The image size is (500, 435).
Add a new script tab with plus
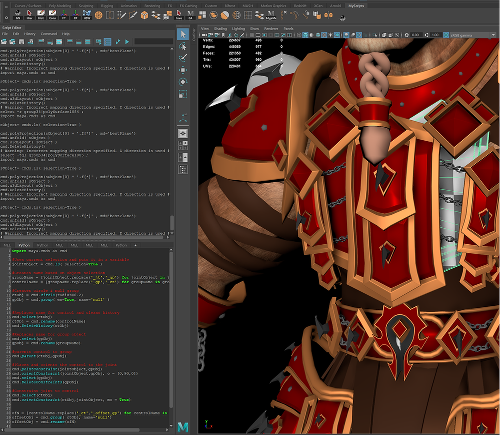[x=135, y=245]
